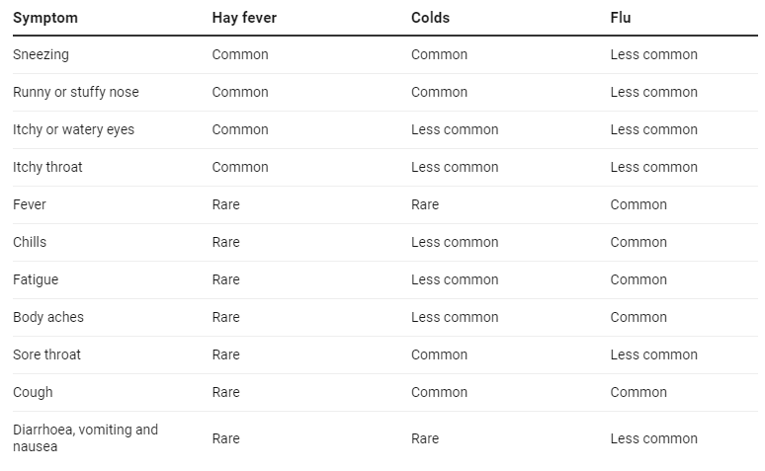
Task: Click the Fever row label
Action: 30,204
